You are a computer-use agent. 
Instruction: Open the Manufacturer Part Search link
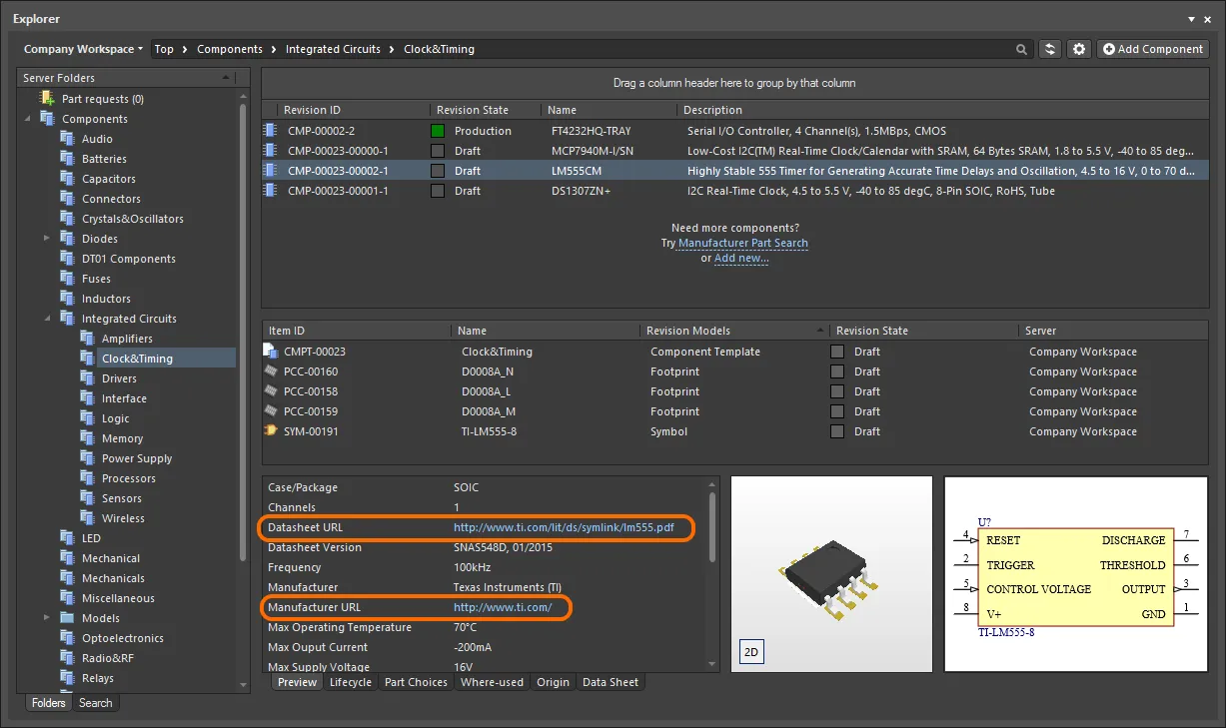click(742, 243)
